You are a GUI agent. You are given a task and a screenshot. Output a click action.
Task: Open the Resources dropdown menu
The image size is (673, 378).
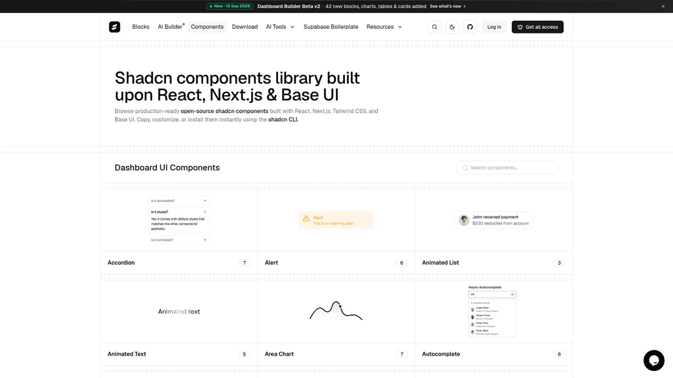(384, 27)
